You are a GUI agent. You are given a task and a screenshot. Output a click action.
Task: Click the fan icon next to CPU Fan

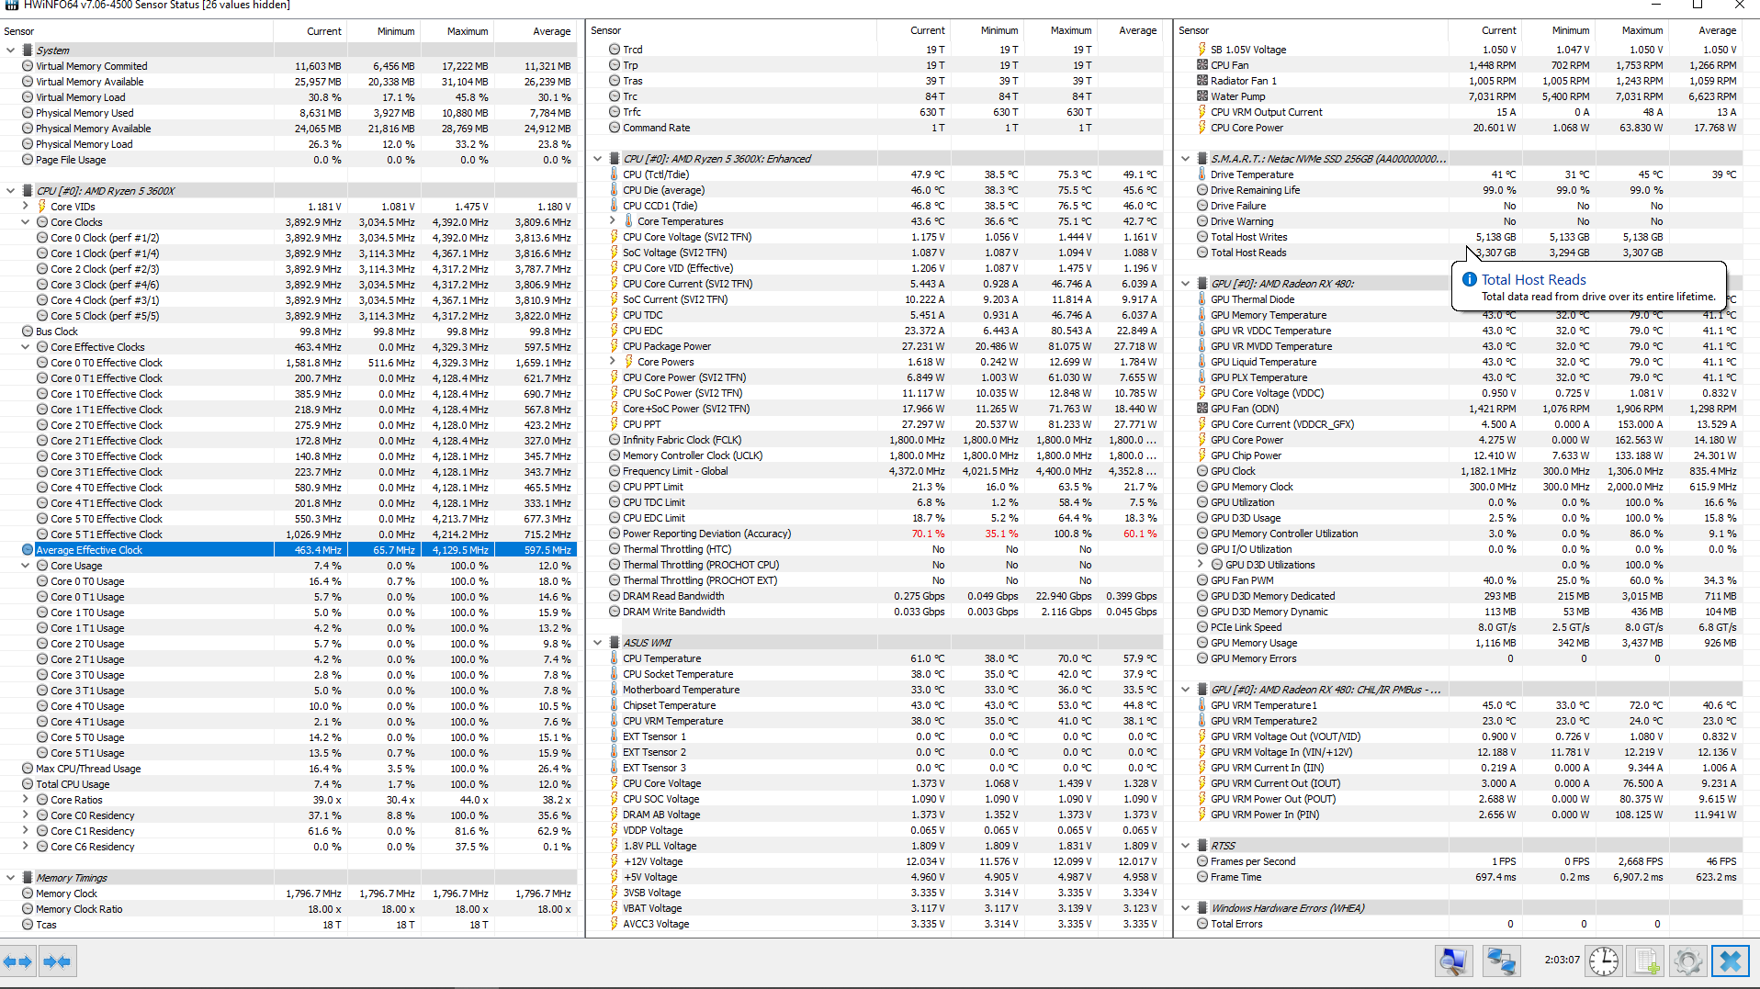pyautogui.click(x=1202, y=65)
